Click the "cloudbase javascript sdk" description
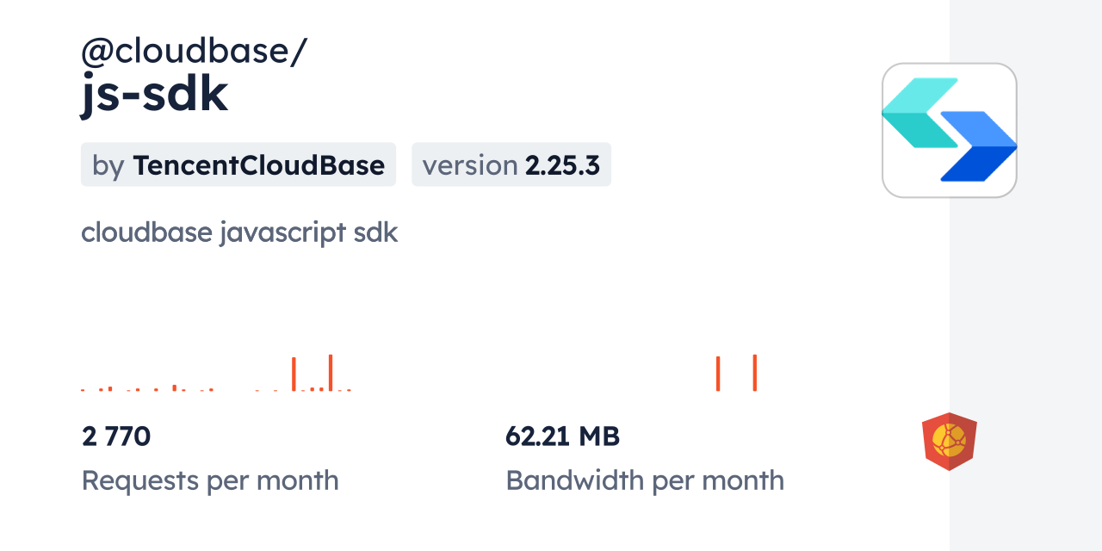 coord(239,232)
